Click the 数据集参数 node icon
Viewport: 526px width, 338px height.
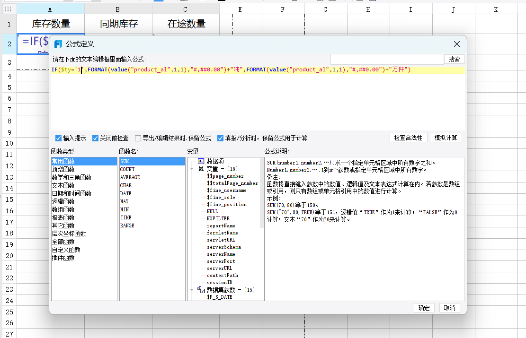(201, 289)
